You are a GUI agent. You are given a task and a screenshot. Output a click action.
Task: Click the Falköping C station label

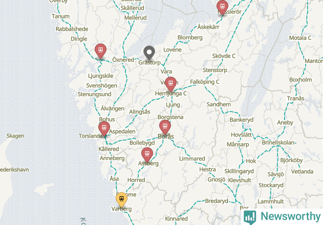tap(205, 82)
